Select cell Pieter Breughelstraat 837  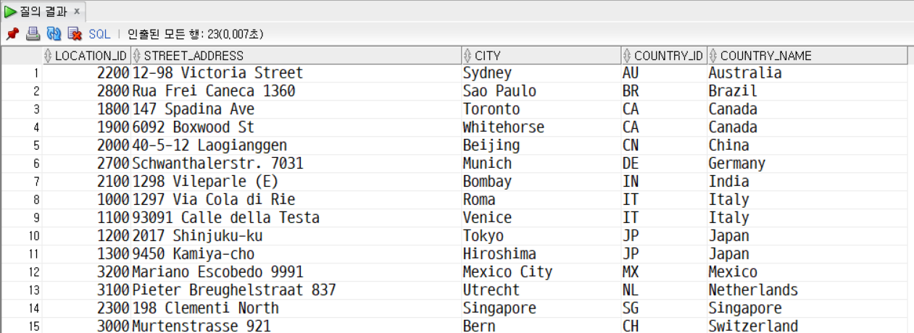(x=296, y=290)
